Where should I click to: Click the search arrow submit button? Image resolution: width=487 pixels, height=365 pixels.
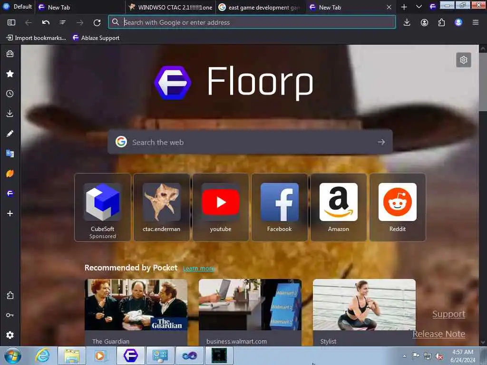click(381, 142)
